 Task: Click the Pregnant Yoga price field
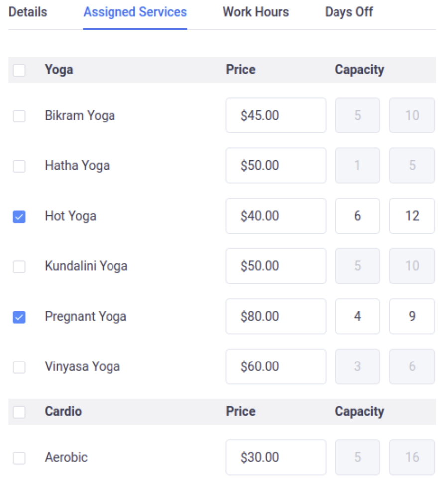click(276, 316)
